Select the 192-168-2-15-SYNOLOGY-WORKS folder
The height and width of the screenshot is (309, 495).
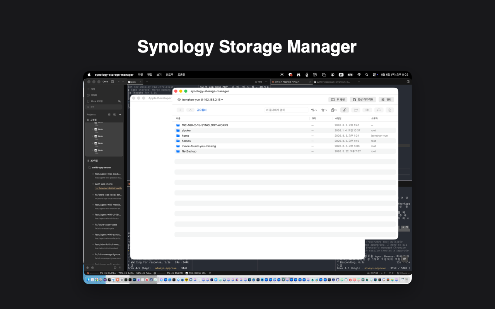[285, 125]
